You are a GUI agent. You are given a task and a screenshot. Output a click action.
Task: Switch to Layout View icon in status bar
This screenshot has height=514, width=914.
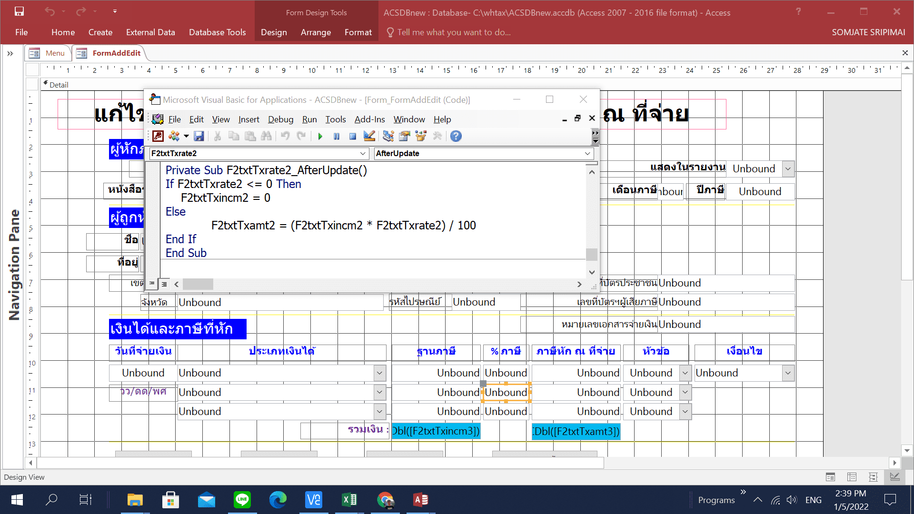coord(874,477)
